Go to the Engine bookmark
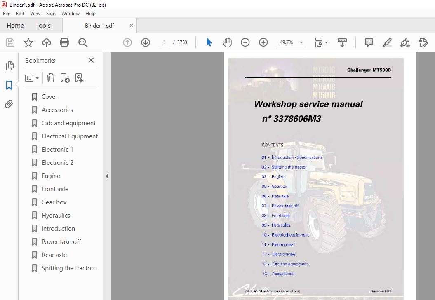The height and width of the screenshot is (300, 435). 51,176
